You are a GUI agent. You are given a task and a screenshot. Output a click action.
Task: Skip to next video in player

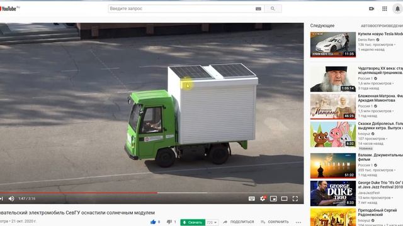(x=1, y=198)
